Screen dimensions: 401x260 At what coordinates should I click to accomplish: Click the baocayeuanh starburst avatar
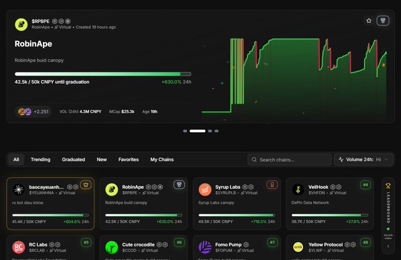19,189
